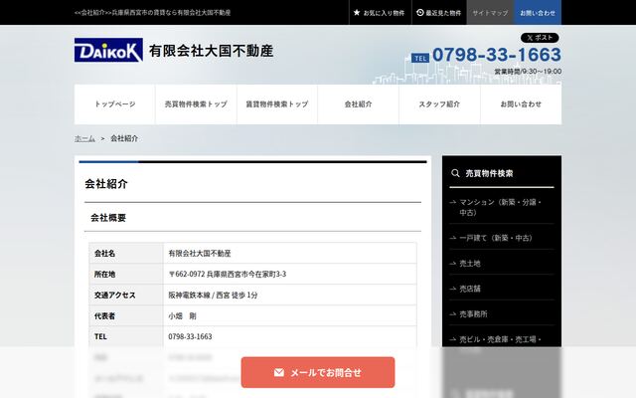Click the magnifier icon beside 売買物件検索
Viewport: 636px width, 398px height.
(455, 173)
